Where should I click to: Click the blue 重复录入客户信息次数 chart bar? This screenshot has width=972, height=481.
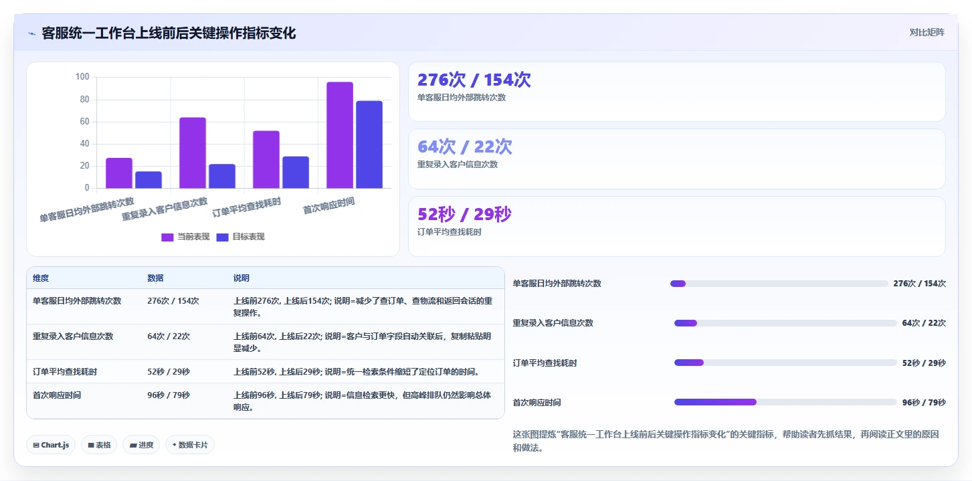coord(222,176)
